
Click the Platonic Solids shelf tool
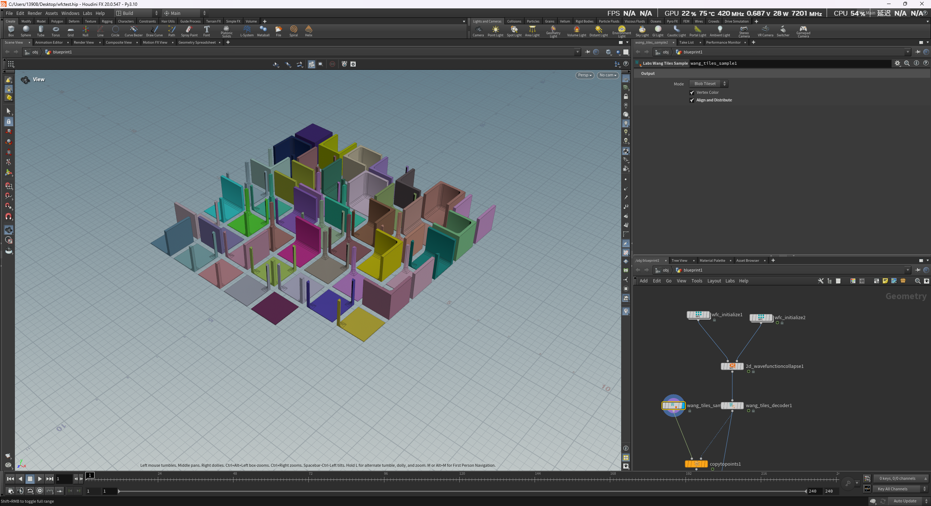[226, 31]
